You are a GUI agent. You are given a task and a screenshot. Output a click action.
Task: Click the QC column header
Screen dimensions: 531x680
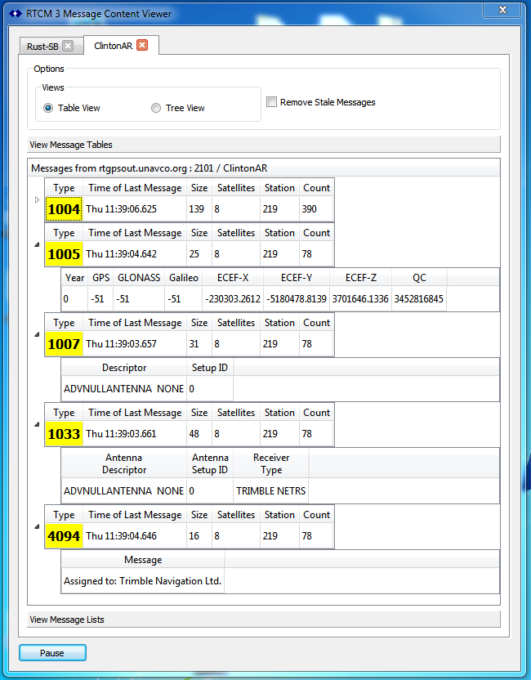[x=419, y=278]
